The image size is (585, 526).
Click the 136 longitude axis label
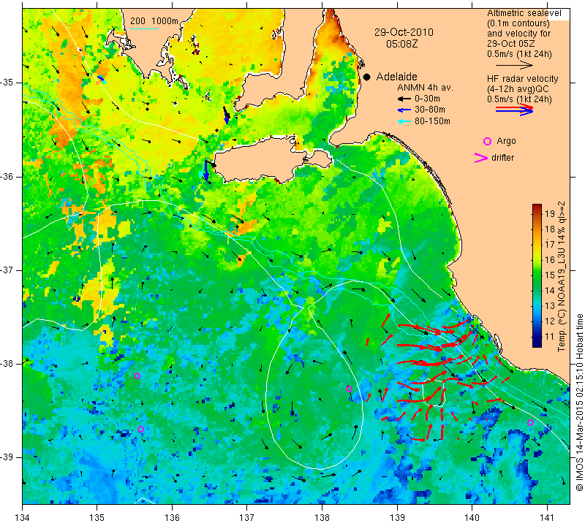(172, 518)
